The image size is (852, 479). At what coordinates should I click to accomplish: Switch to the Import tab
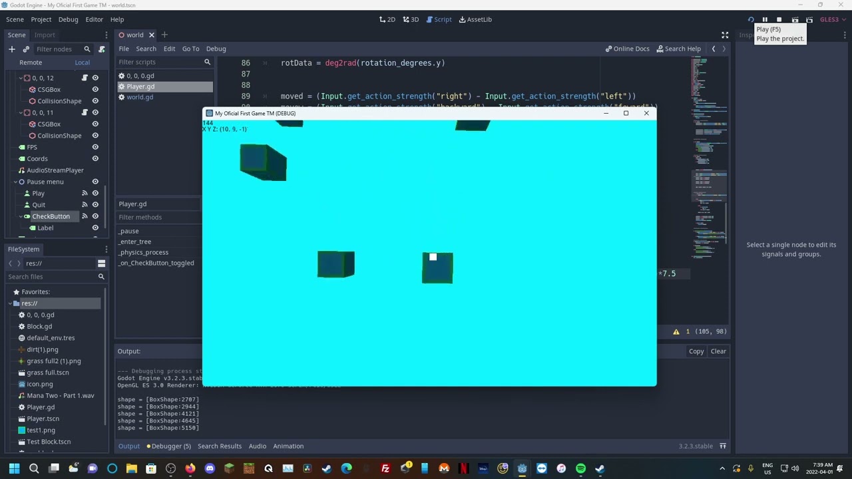[x=45, y=35]
